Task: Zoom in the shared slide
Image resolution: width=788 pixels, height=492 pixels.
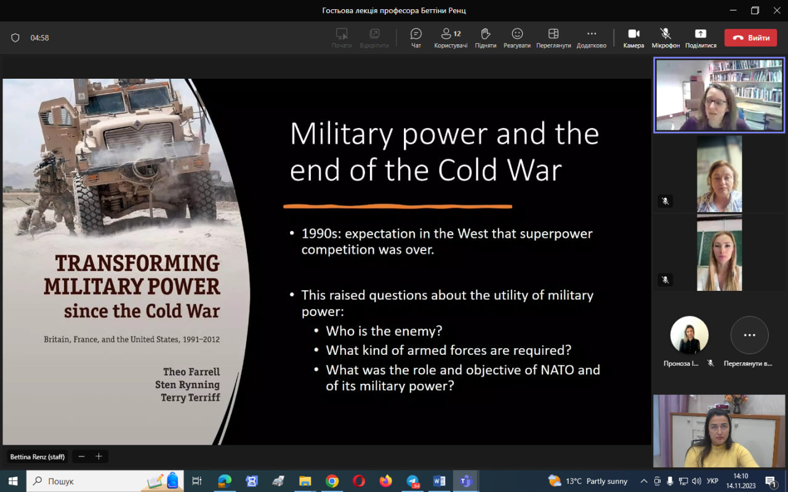Action: [x=98, y=456]
